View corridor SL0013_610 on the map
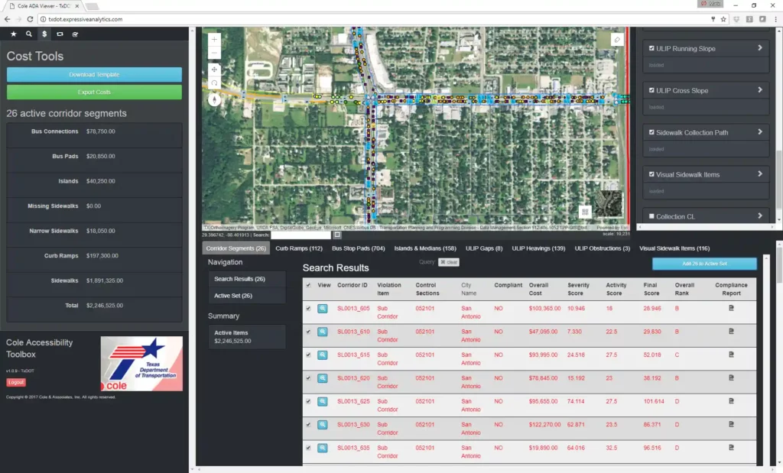The image size is (783, 473). point(323,332)
